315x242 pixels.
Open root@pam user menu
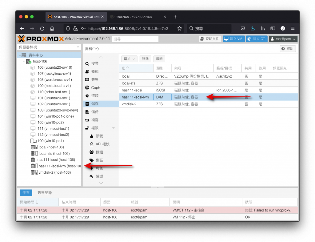click(x=283, y=39)
